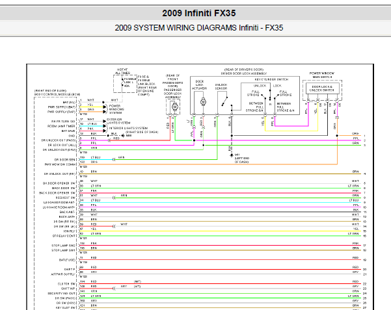Click the passenger door lock motor symbol

175,107
